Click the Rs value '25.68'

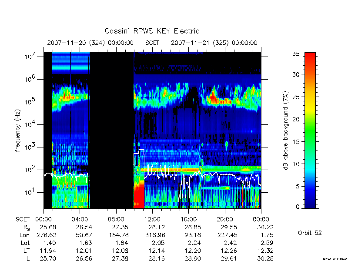click(x=48, y=227)
